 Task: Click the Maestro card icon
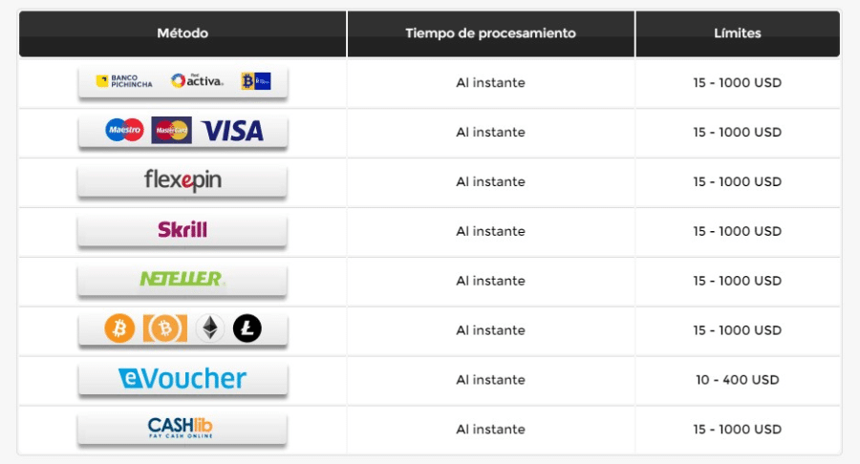124,130
